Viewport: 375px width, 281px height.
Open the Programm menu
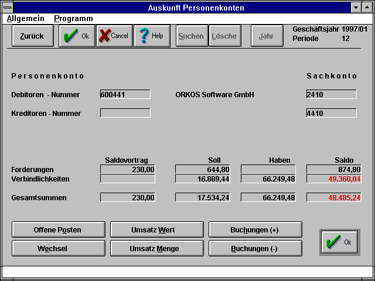pyautogui.click(x=73, y=19)
